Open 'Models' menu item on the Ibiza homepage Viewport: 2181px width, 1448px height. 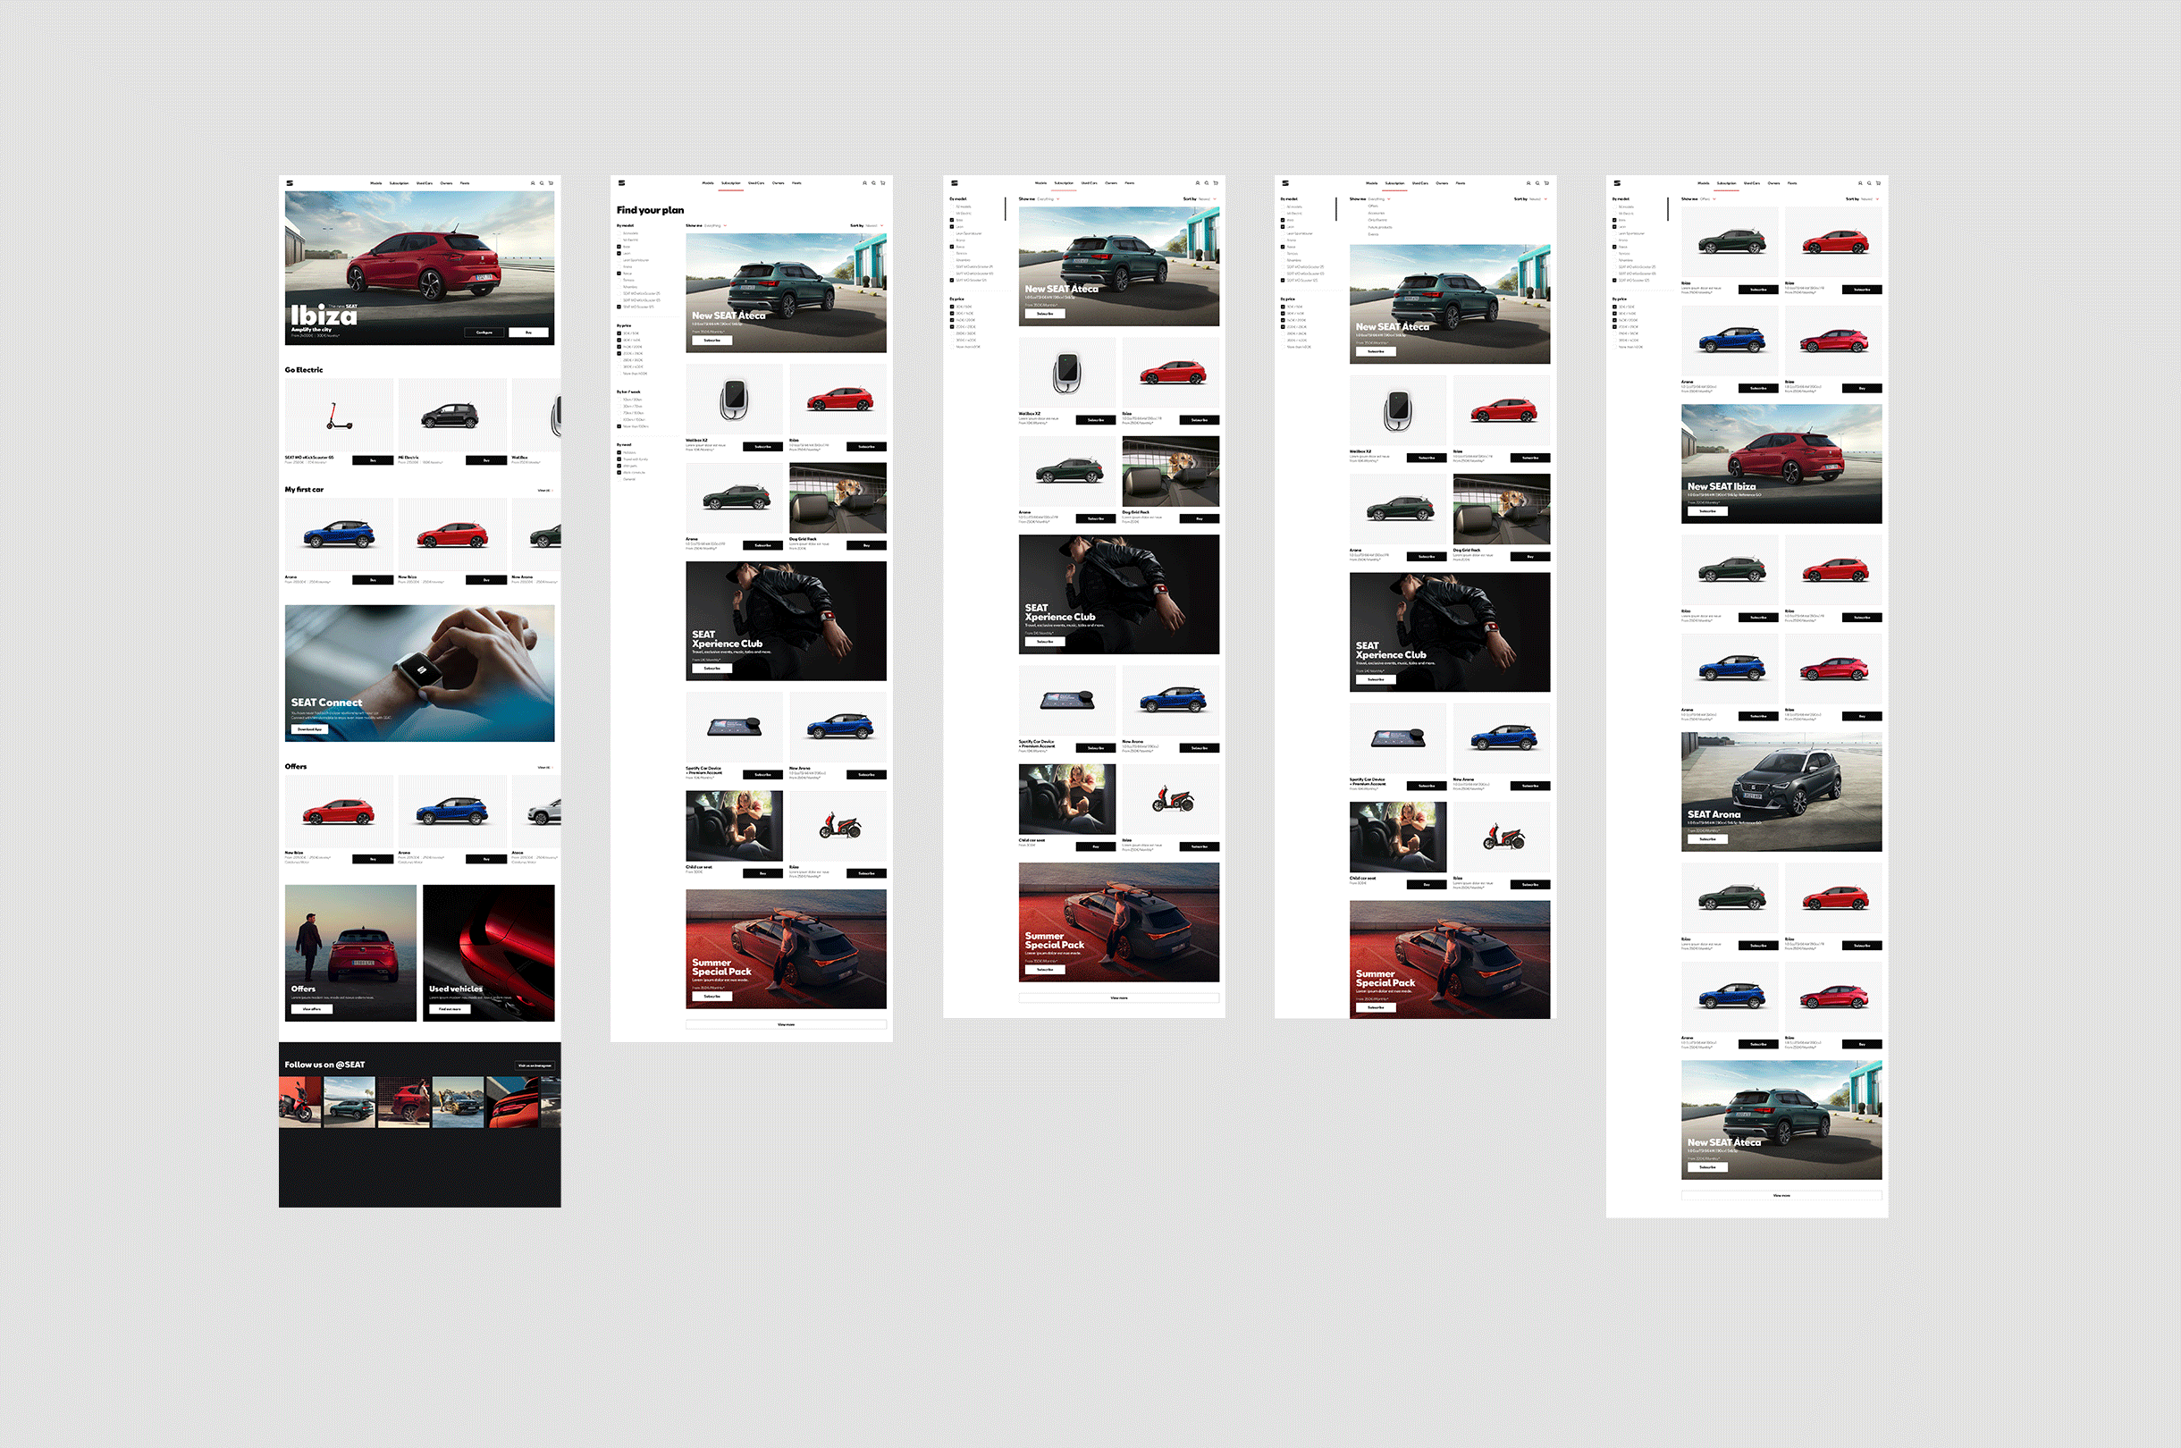(x=375, y=183)
